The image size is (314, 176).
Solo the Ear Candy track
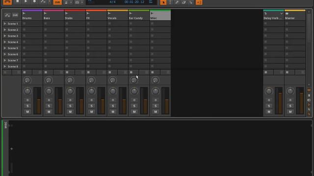(134, 106)
